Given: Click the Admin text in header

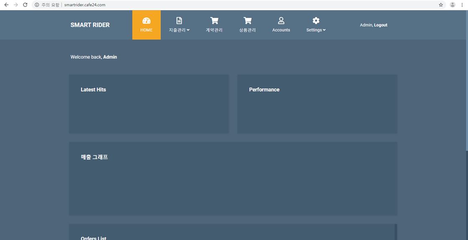Looking at the screenshot, I should tap(366, 25).
